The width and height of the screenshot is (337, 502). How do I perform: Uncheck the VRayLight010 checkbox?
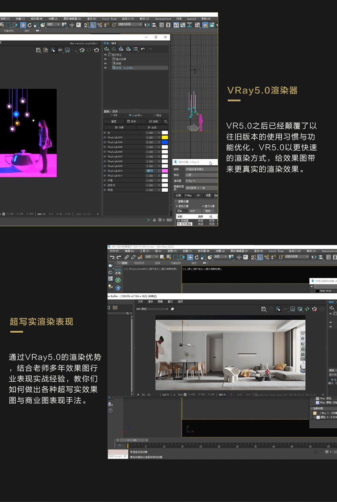tap(105, 171)
